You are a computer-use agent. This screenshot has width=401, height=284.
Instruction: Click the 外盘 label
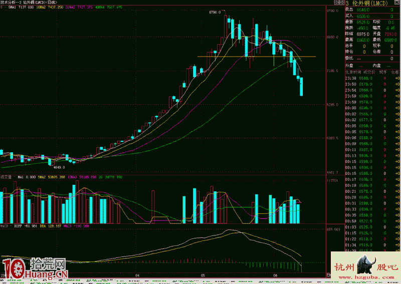coord(349,66)
